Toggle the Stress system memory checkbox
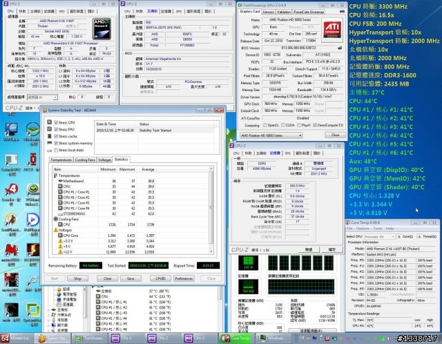Image resolution: width=442 pixels, height=344 pixels. [x=56, y=143]
